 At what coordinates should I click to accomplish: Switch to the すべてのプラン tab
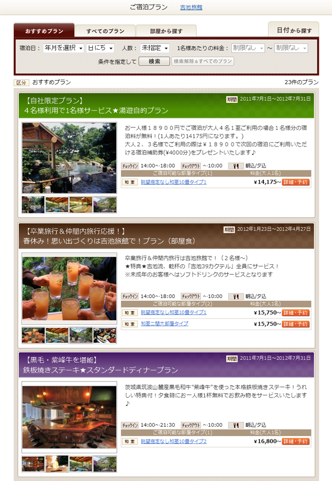pos(105,31)
